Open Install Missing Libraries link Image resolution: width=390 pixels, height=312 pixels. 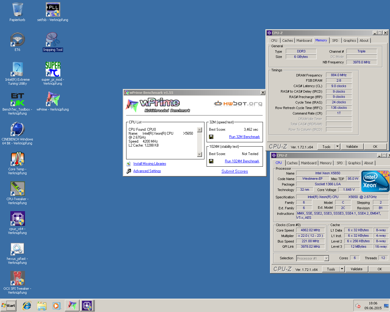[x=150, y=164]
